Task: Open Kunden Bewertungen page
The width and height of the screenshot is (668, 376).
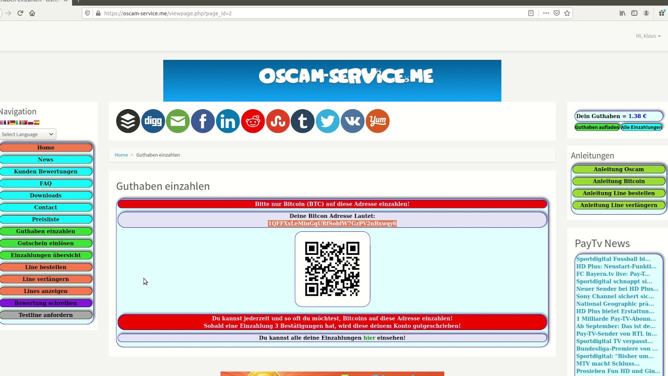Action: click(46, 172)
